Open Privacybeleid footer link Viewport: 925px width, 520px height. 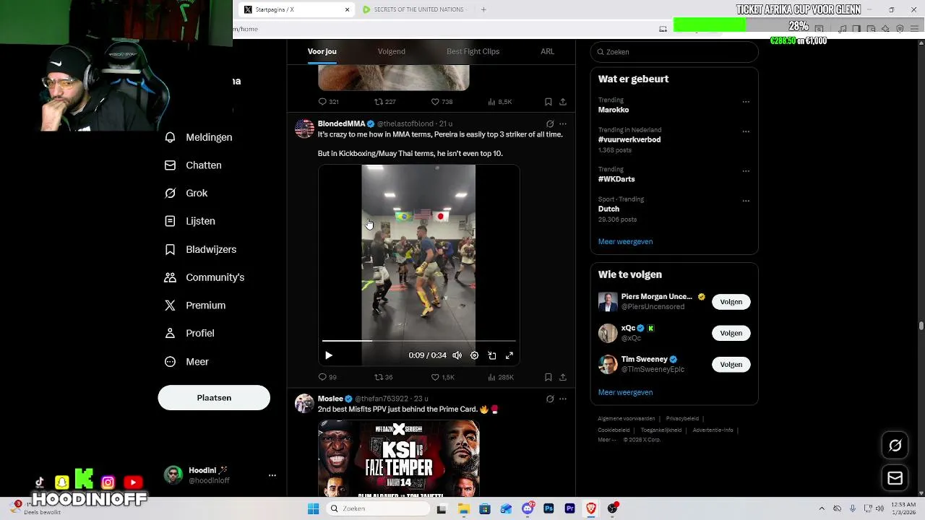682,419
